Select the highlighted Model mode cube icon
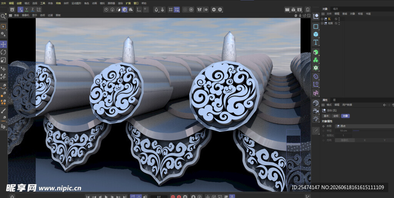 [x=125, y=10]
